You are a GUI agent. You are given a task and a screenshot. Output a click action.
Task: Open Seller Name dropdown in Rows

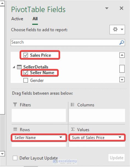61,137
